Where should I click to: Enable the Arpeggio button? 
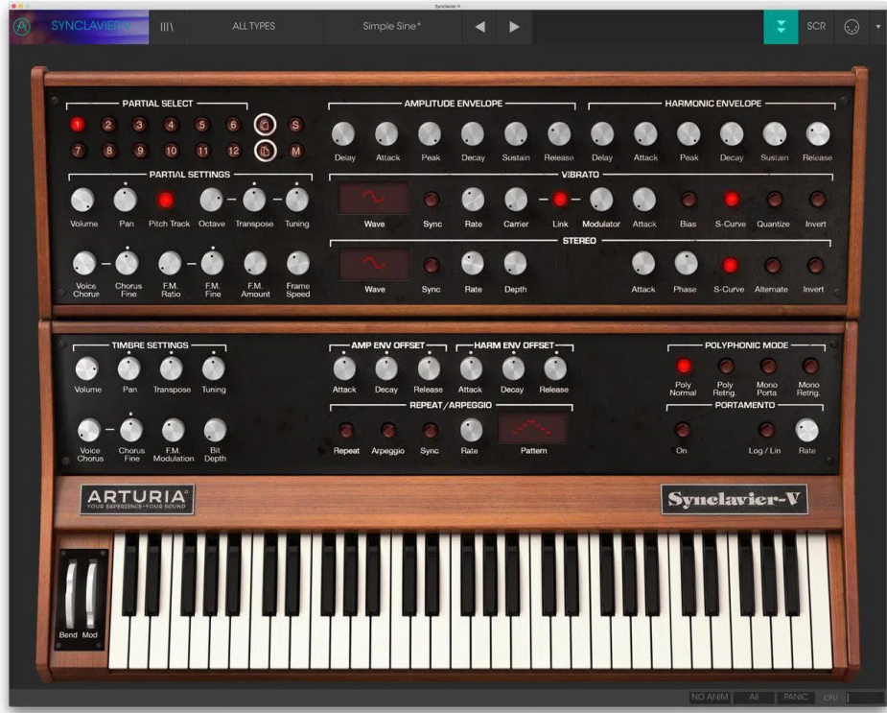[388, 431]
